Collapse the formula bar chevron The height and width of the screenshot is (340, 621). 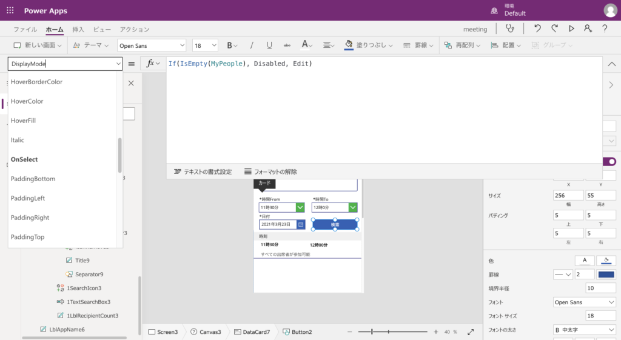click(612, 64)
